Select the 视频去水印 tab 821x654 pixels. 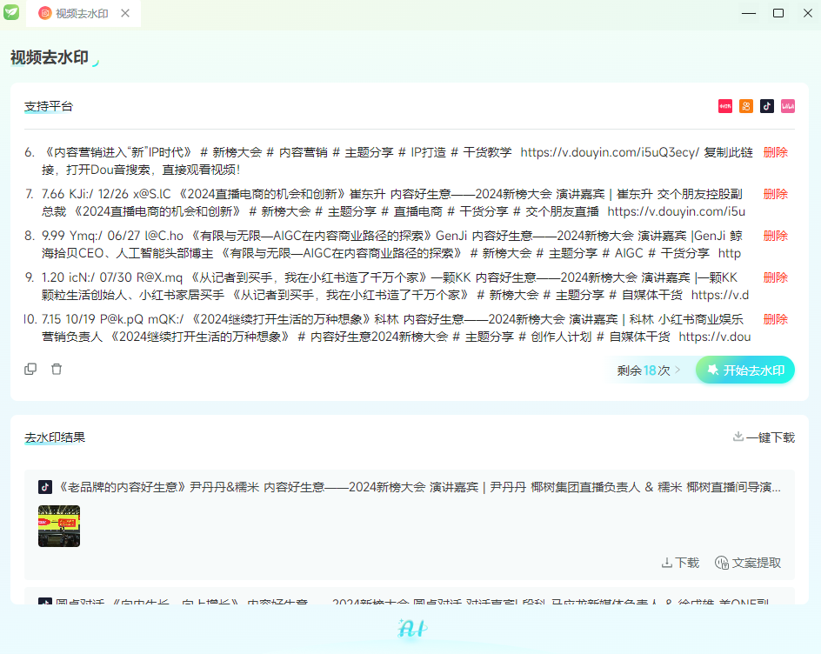tap(82, 14)
